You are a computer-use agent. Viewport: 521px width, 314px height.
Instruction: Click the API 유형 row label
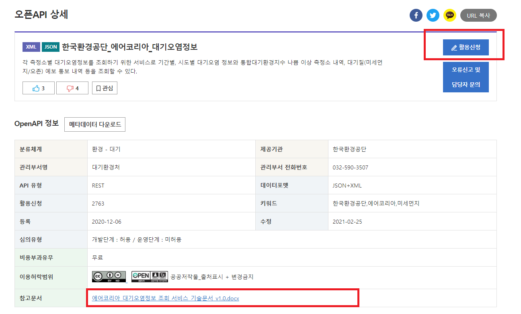click(31, 186)
